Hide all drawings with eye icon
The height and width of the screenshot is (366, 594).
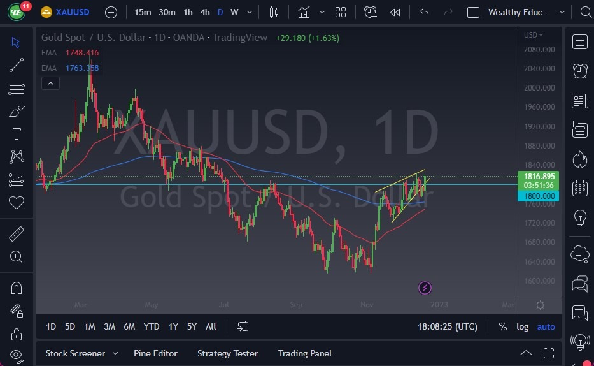coord(17,356)
